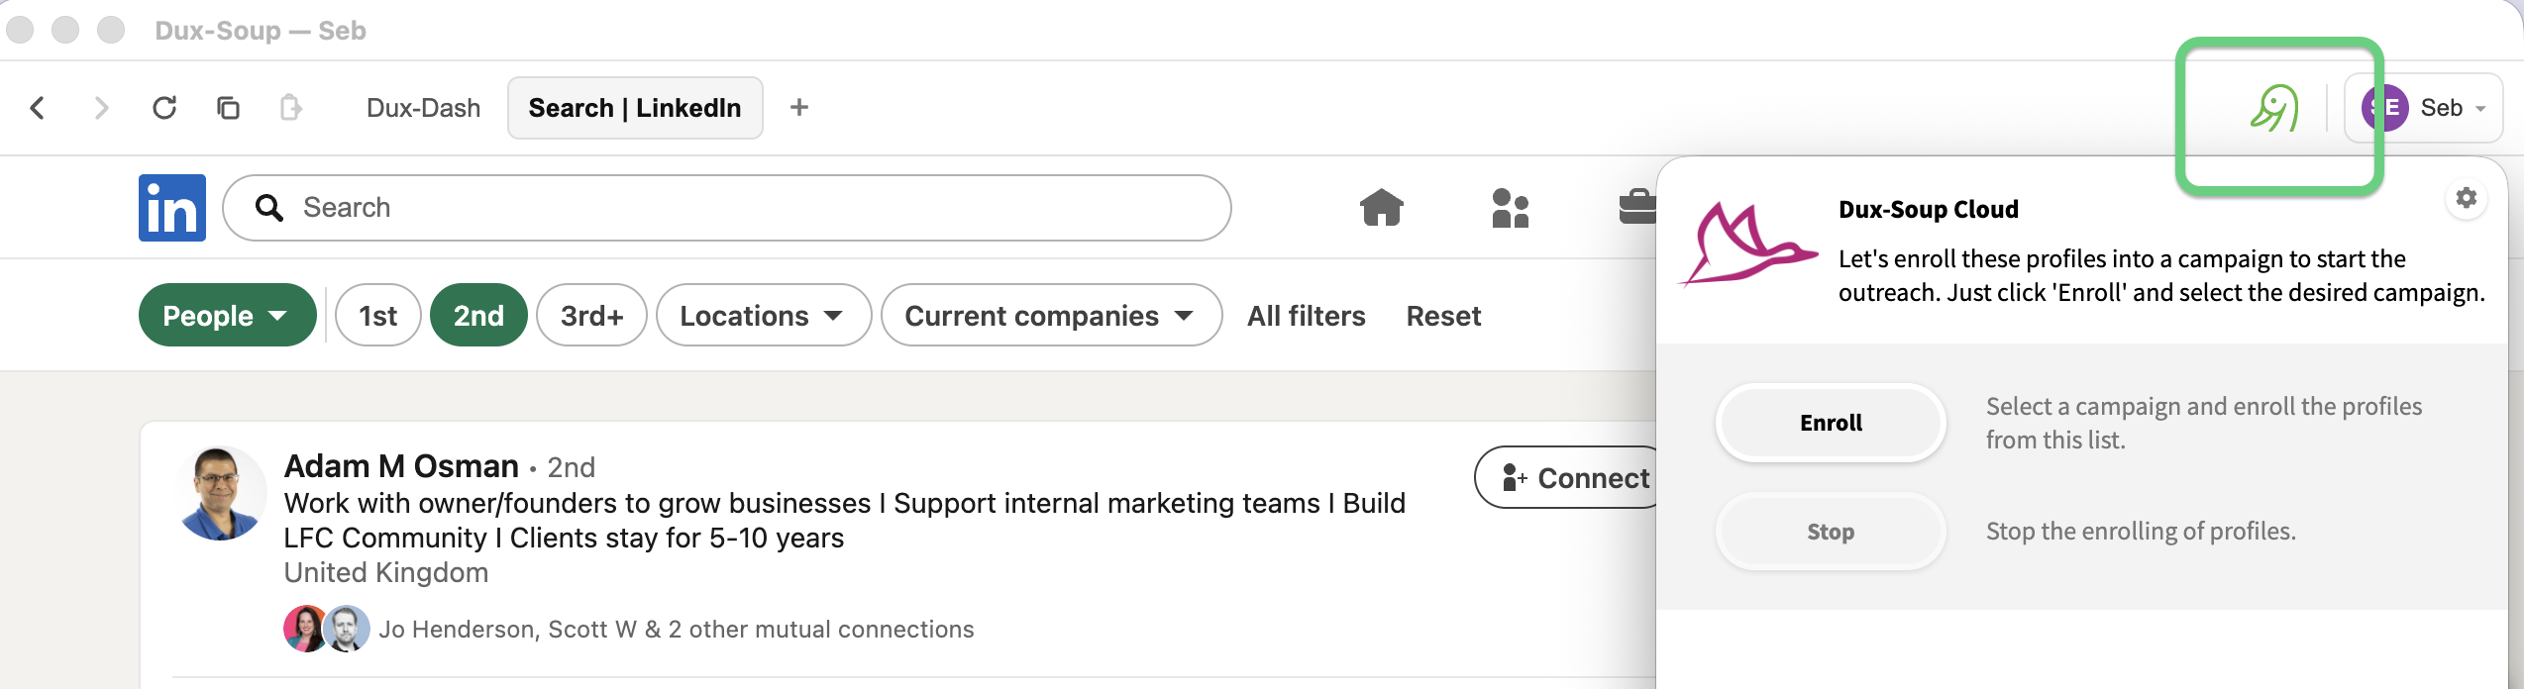Click the search magnifier icon
Screen dimensions: 2524x689
click(x=268, y=208)
